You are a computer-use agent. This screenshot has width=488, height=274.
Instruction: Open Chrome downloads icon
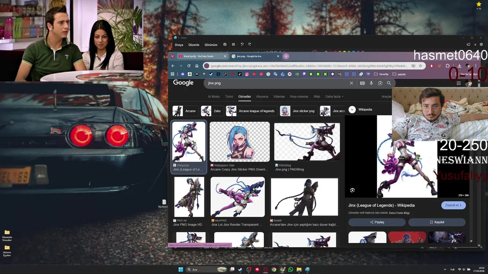459,66
